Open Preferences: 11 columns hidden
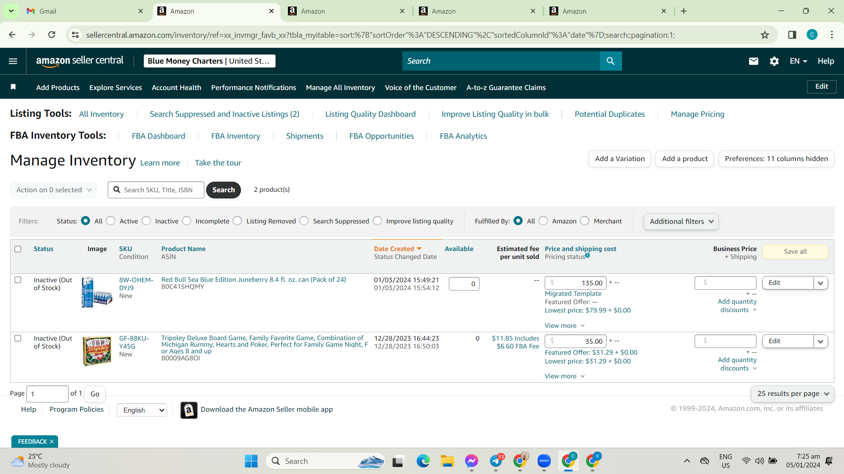 [x=776, y=159]
